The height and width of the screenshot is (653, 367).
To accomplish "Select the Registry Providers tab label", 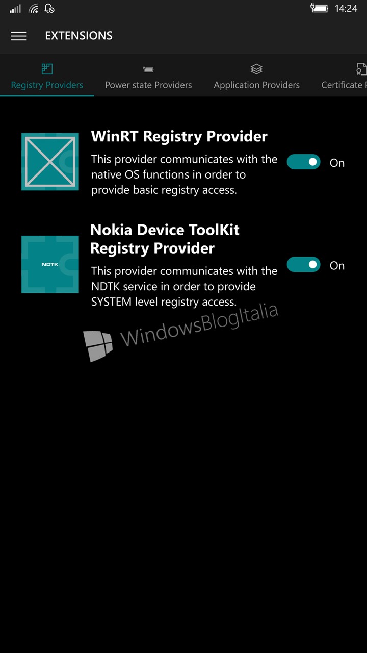I will (x=47, y=85).
